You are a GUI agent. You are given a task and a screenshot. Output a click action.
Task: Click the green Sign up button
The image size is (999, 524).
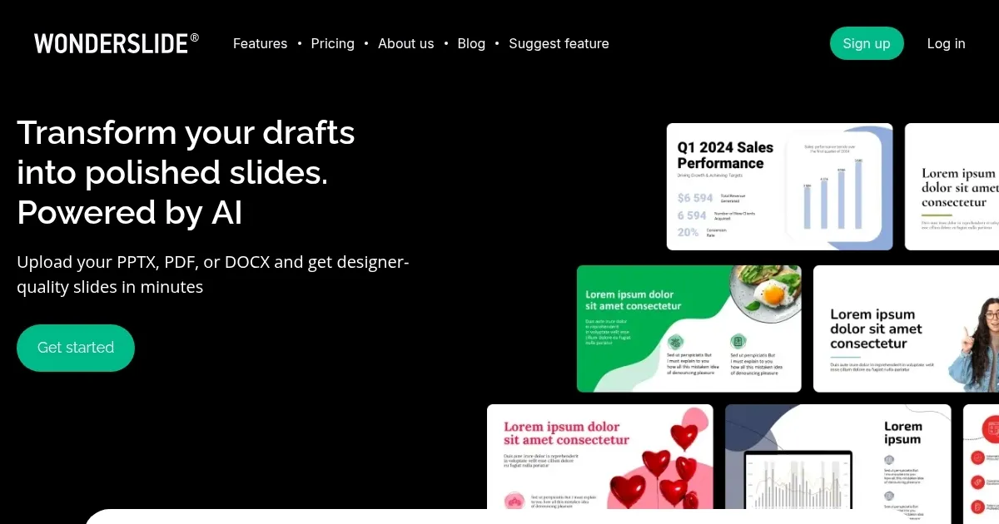(867, 42)
